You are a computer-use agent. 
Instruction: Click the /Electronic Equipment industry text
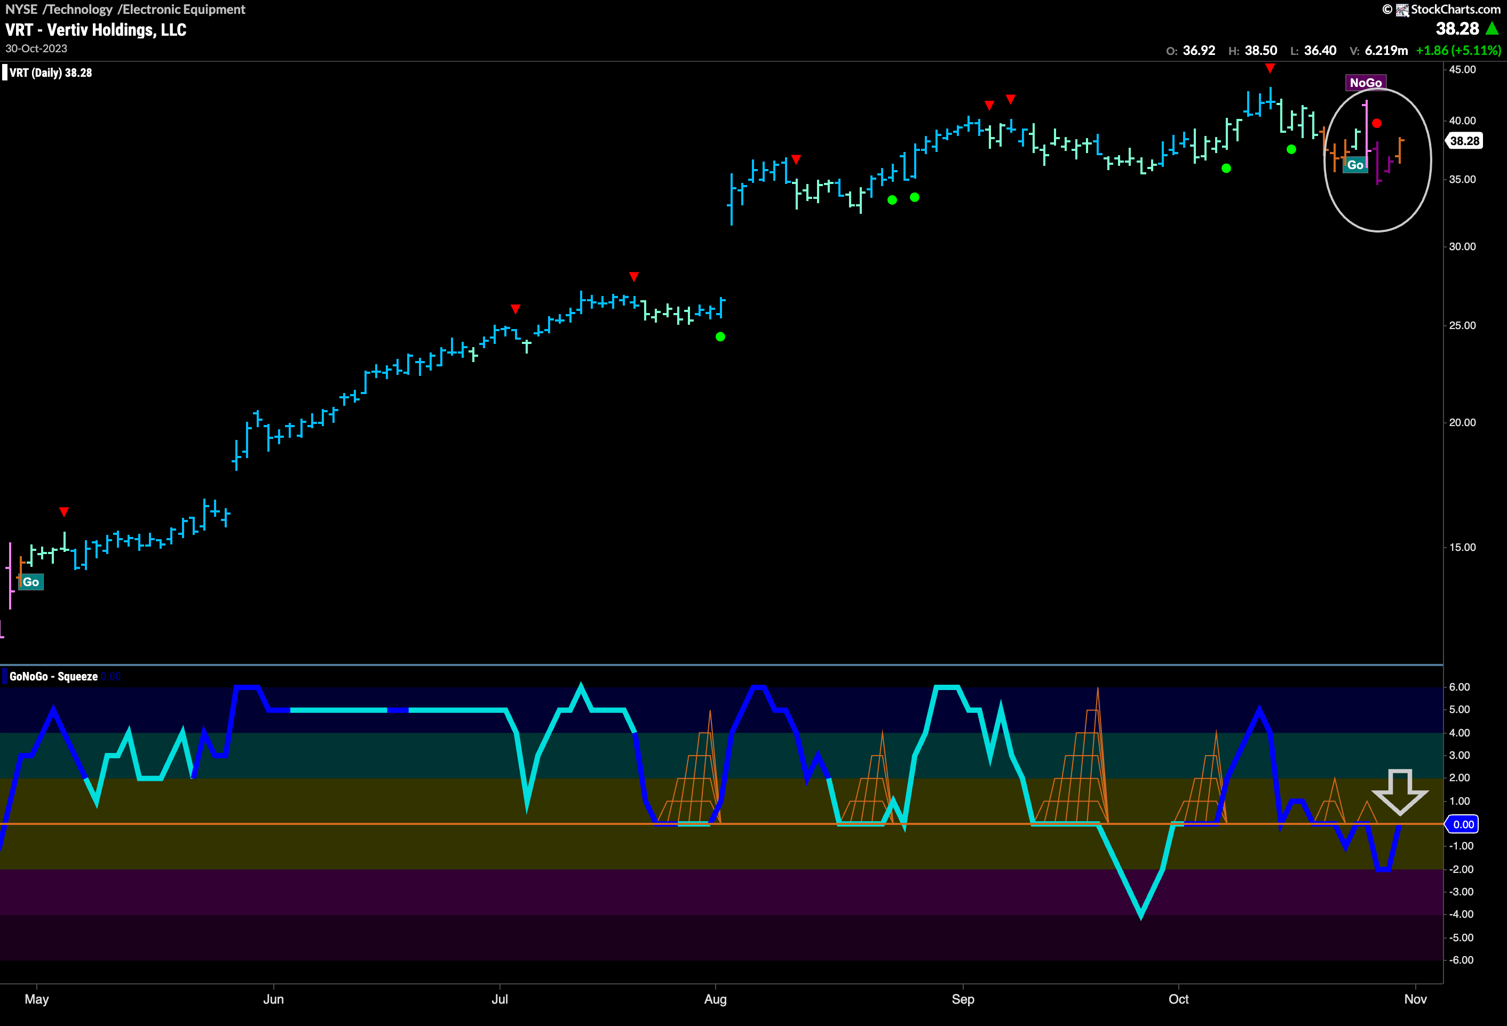point(181,9)
